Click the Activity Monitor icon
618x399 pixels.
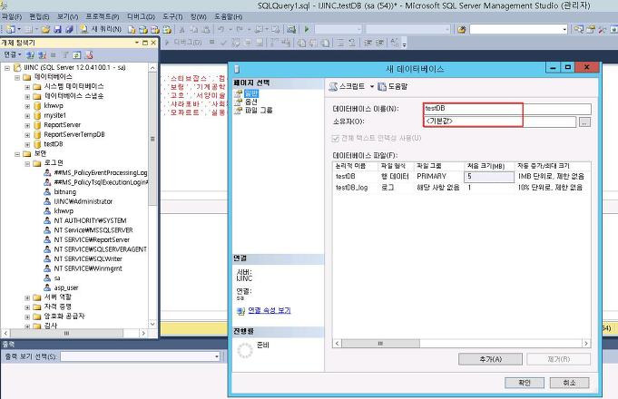pos(291,30)
